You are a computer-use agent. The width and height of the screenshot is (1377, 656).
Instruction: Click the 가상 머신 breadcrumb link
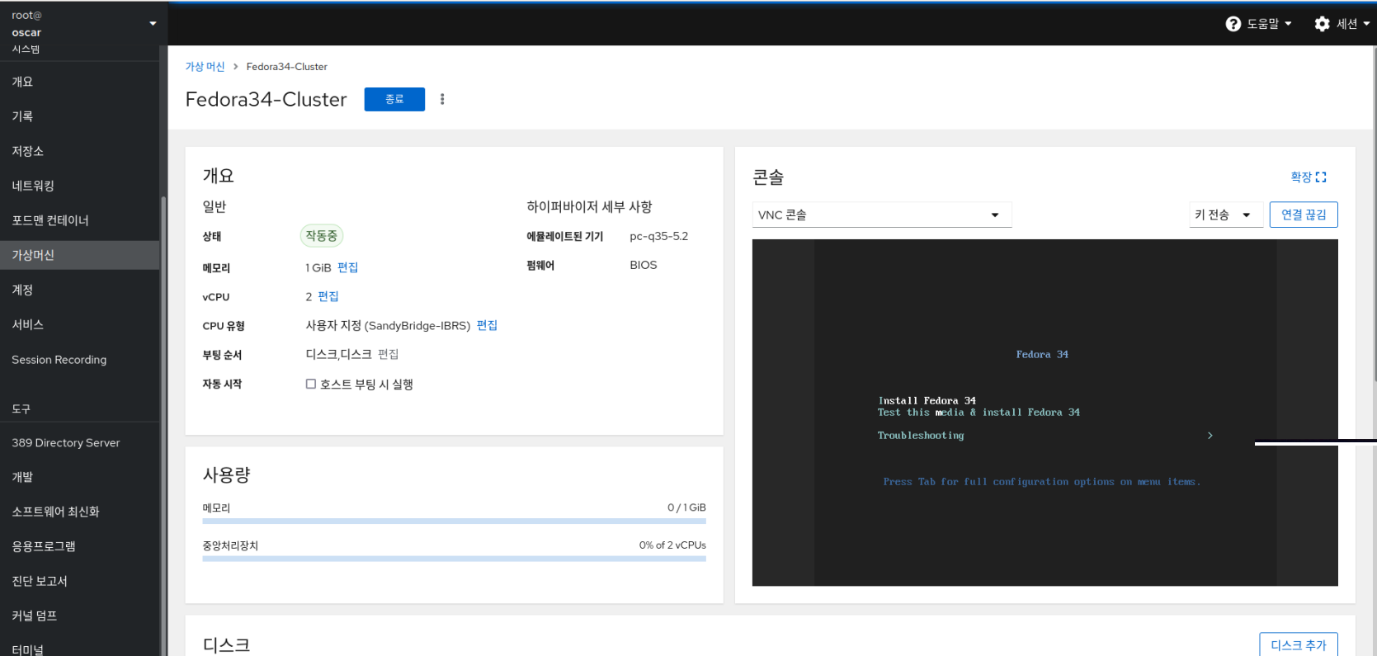click(205, 67)
